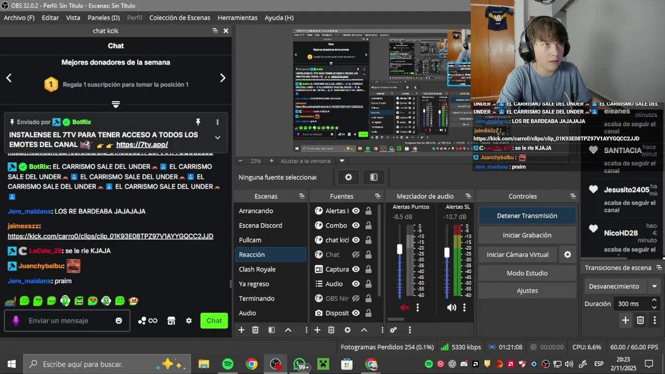Open the 7tv.app link in pinned message

[x=142, y=144]
